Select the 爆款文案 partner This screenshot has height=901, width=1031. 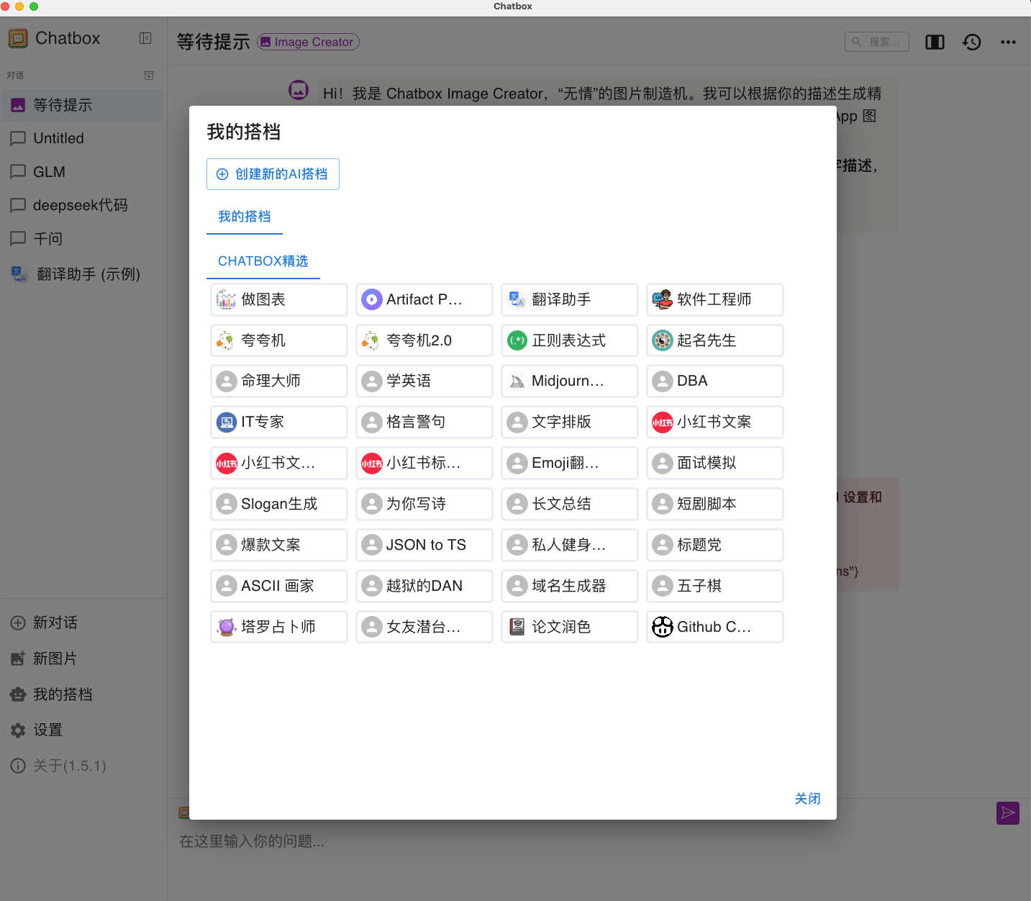point(279,545)
